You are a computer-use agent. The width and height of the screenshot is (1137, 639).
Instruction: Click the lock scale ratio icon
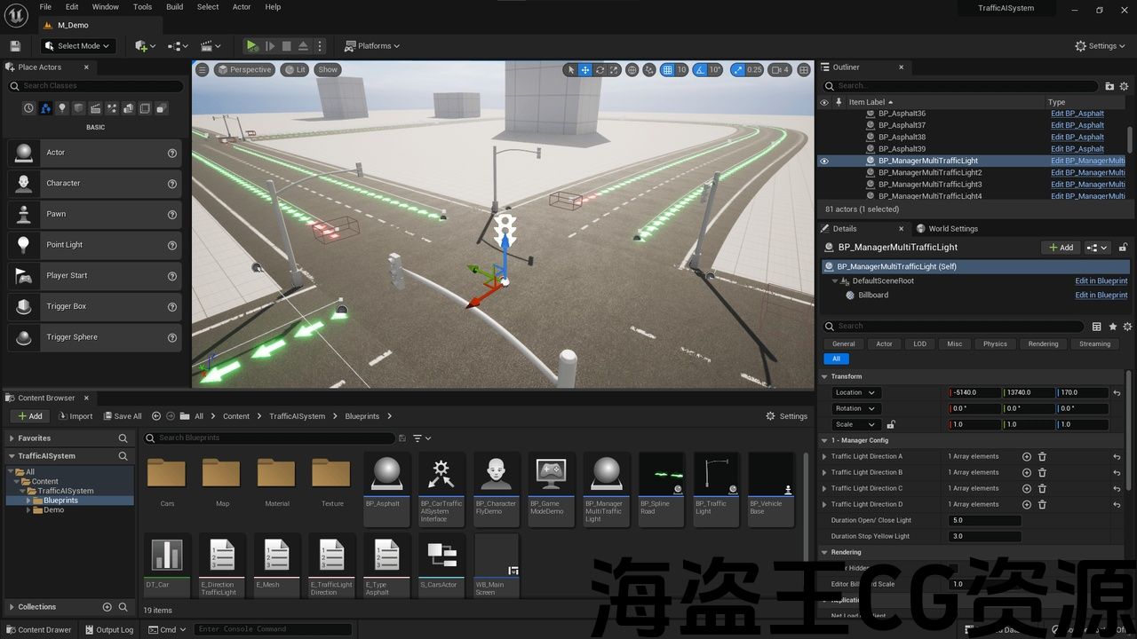891,424
